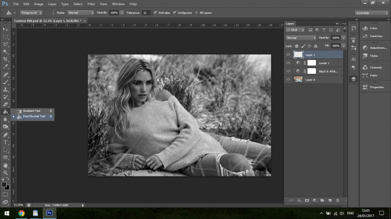Select the Eyedropper tool
The height and width of the screenshot is (219, 391).
point(5,67)
